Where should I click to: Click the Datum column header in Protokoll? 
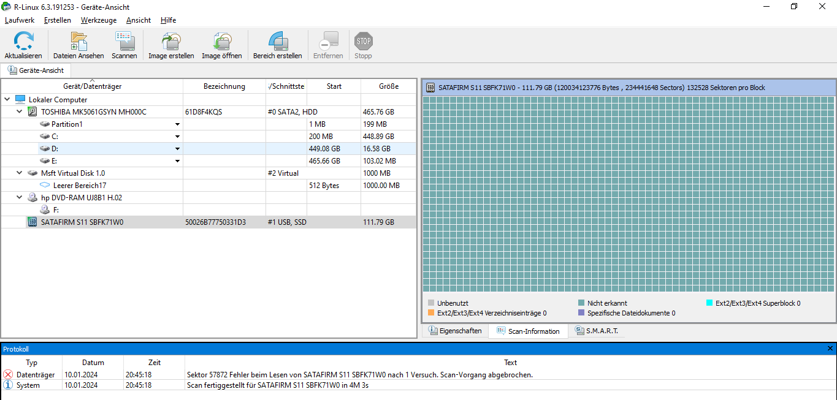click(x=93, y=363)
